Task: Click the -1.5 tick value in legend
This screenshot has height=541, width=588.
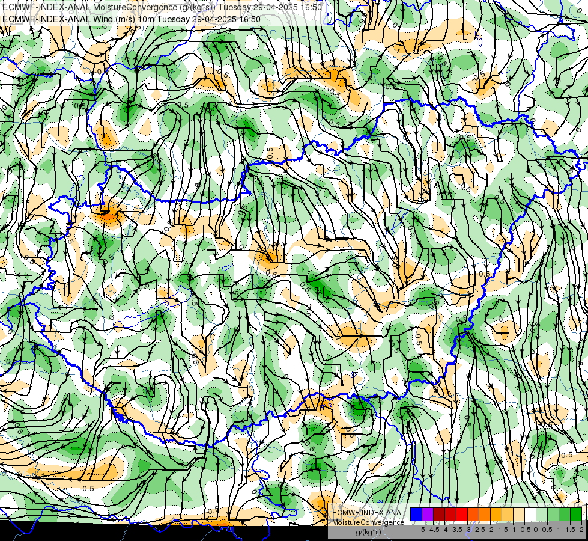Action: 502,530
